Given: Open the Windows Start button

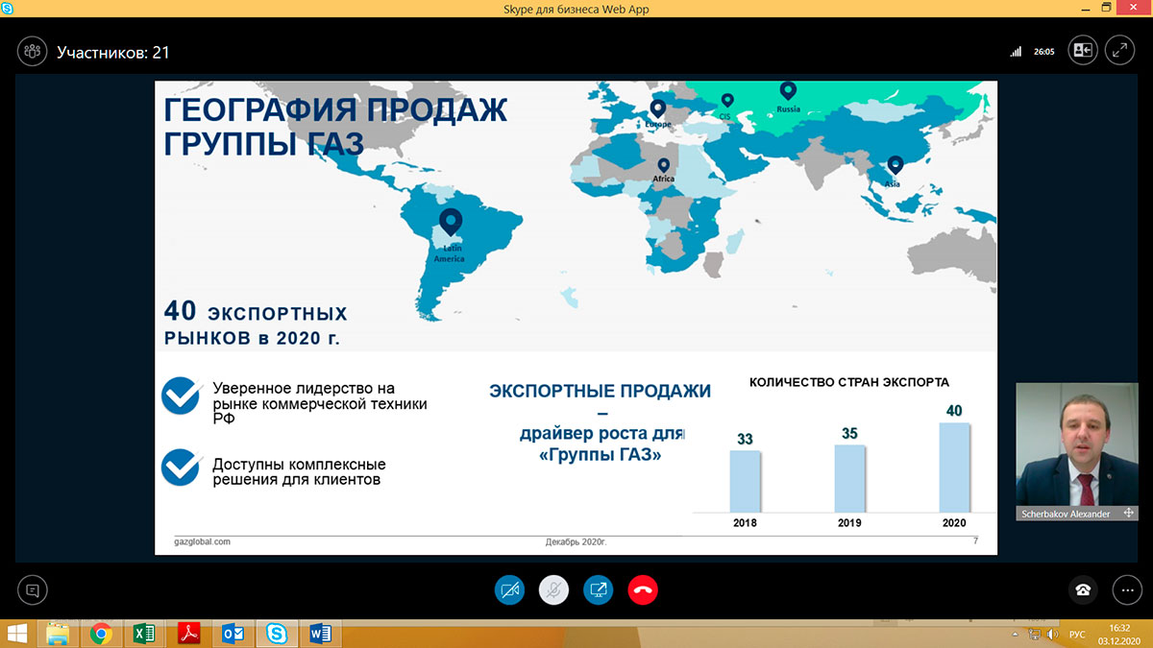Looking at the screenshot, I should tap(16, 634).
